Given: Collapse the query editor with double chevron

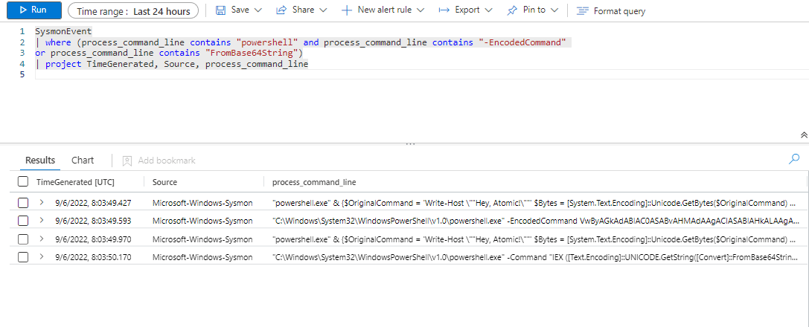Looking at the screenshot, I should [804, 135].
